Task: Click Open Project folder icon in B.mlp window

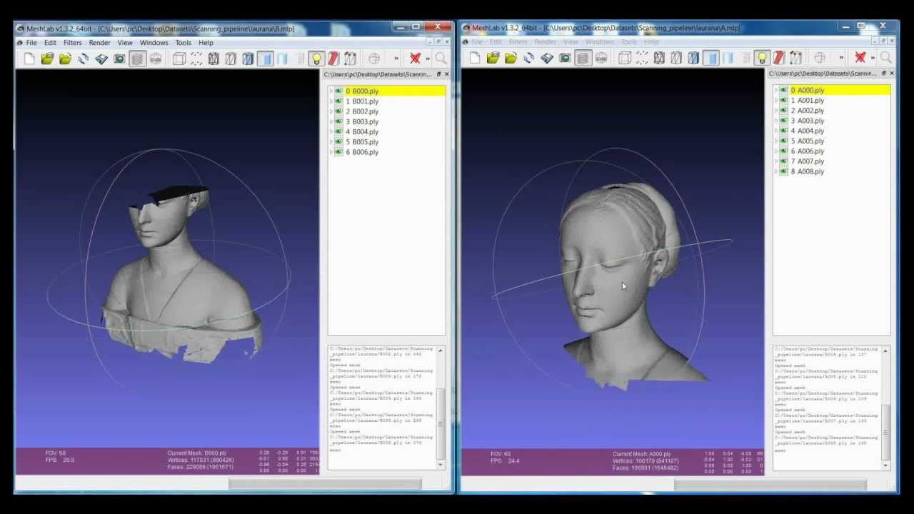Action: coord(47,59)
